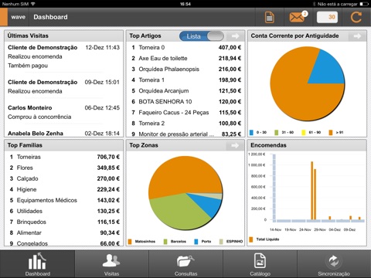Expand Conta Corrente por Antiguidade arrow
Image resolution: width=371 pixels, height=278 pixels.
coord(357,36)
